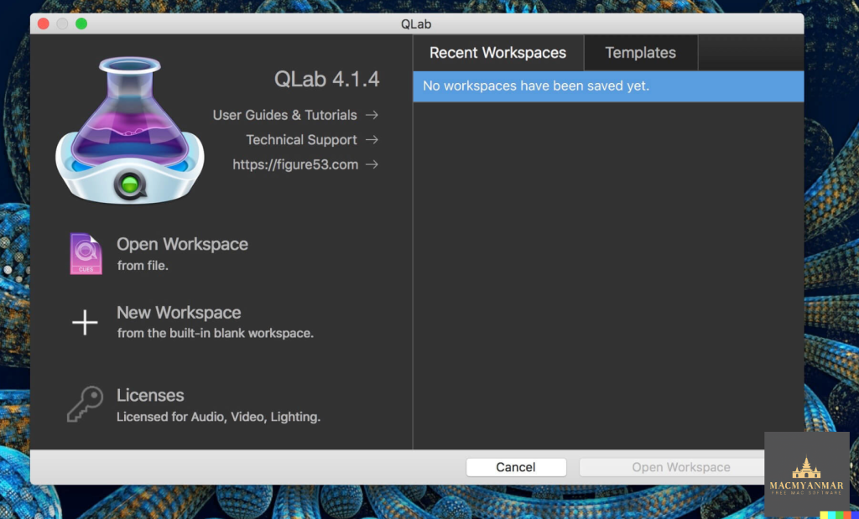
Task: Visit the https://figure53.com link
Action: (x=295, y=164)
